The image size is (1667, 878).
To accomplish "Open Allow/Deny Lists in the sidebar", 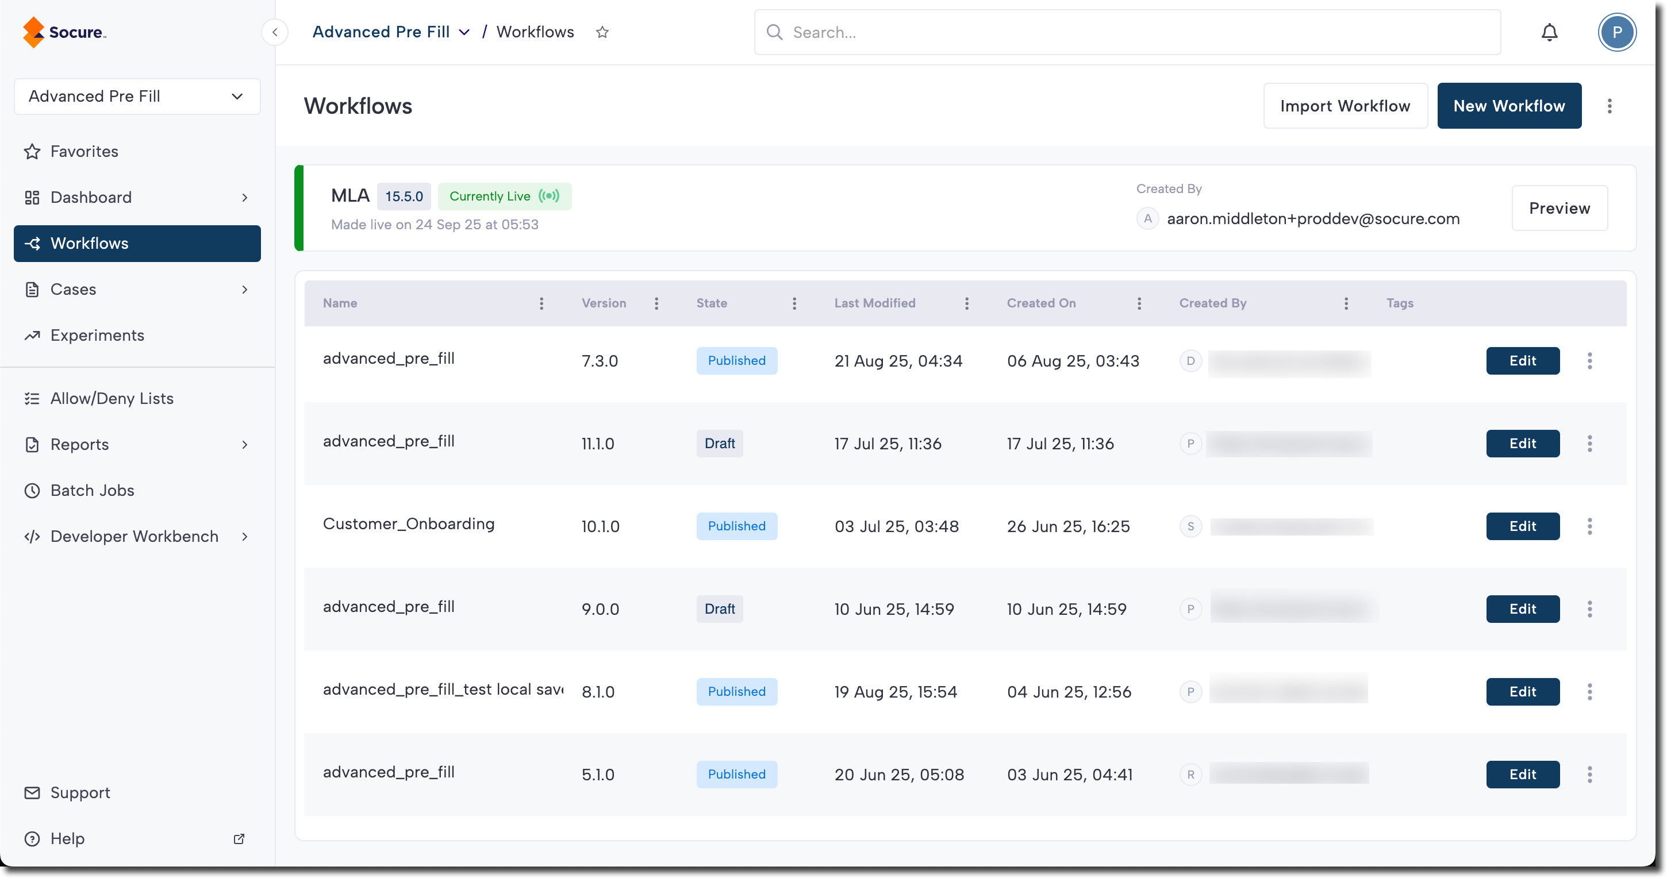I will [112, 399].
